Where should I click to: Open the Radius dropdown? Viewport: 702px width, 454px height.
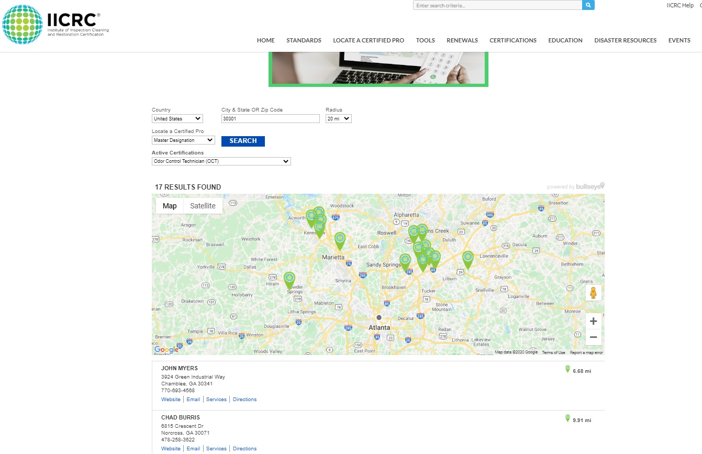338,119
